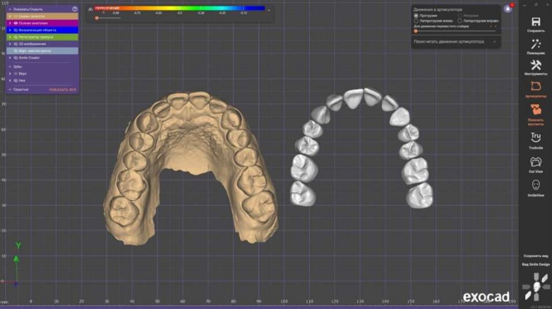Image resolution: width=552 pixels, height=309 pixels.
Task: Open notifications bell icon
Action: [x=508, y=9]
